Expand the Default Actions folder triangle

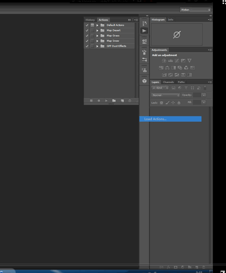pyautogui.click(x=97, y=25)
